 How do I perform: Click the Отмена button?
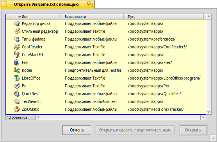[x=77, y=130]
